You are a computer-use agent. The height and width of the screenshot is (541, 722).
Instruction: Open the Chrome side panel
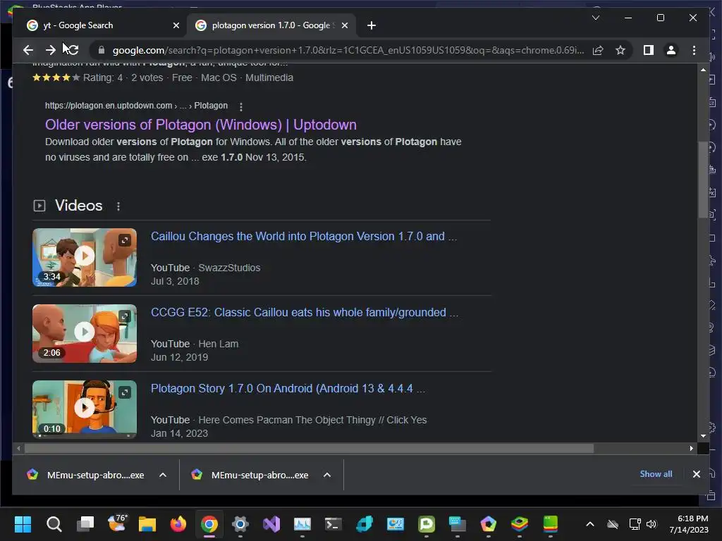click(649, 50)
